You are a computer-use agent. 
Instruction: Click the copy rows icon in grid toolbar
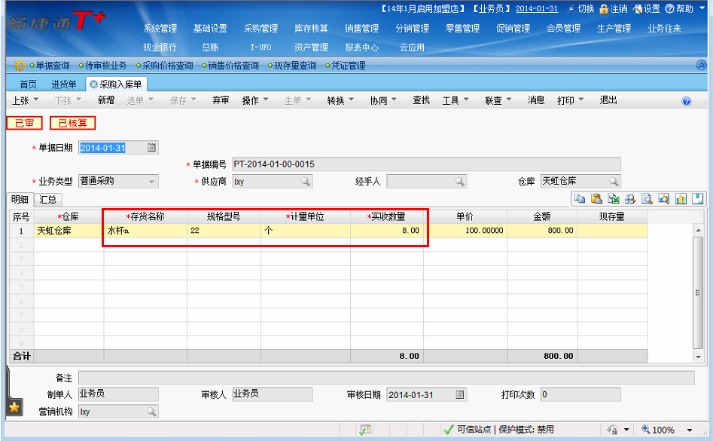click(x=579, y=198)
